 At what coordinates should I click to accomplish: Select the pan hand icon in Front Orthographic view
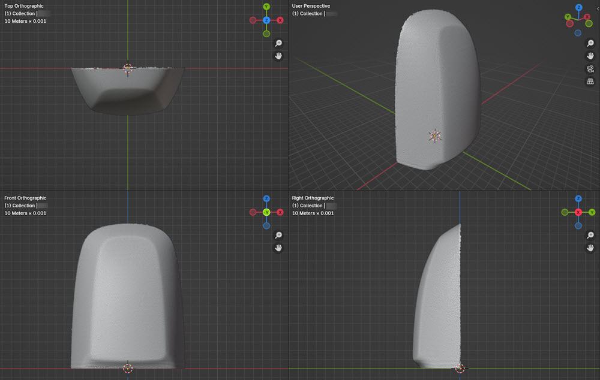coord(279,248)
